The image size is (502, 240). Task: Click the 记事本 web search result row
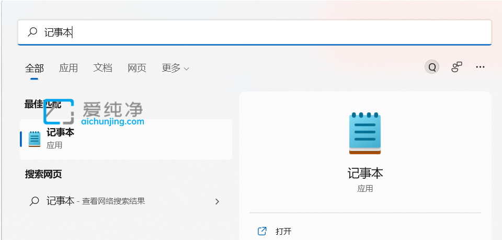coord(126,201)
